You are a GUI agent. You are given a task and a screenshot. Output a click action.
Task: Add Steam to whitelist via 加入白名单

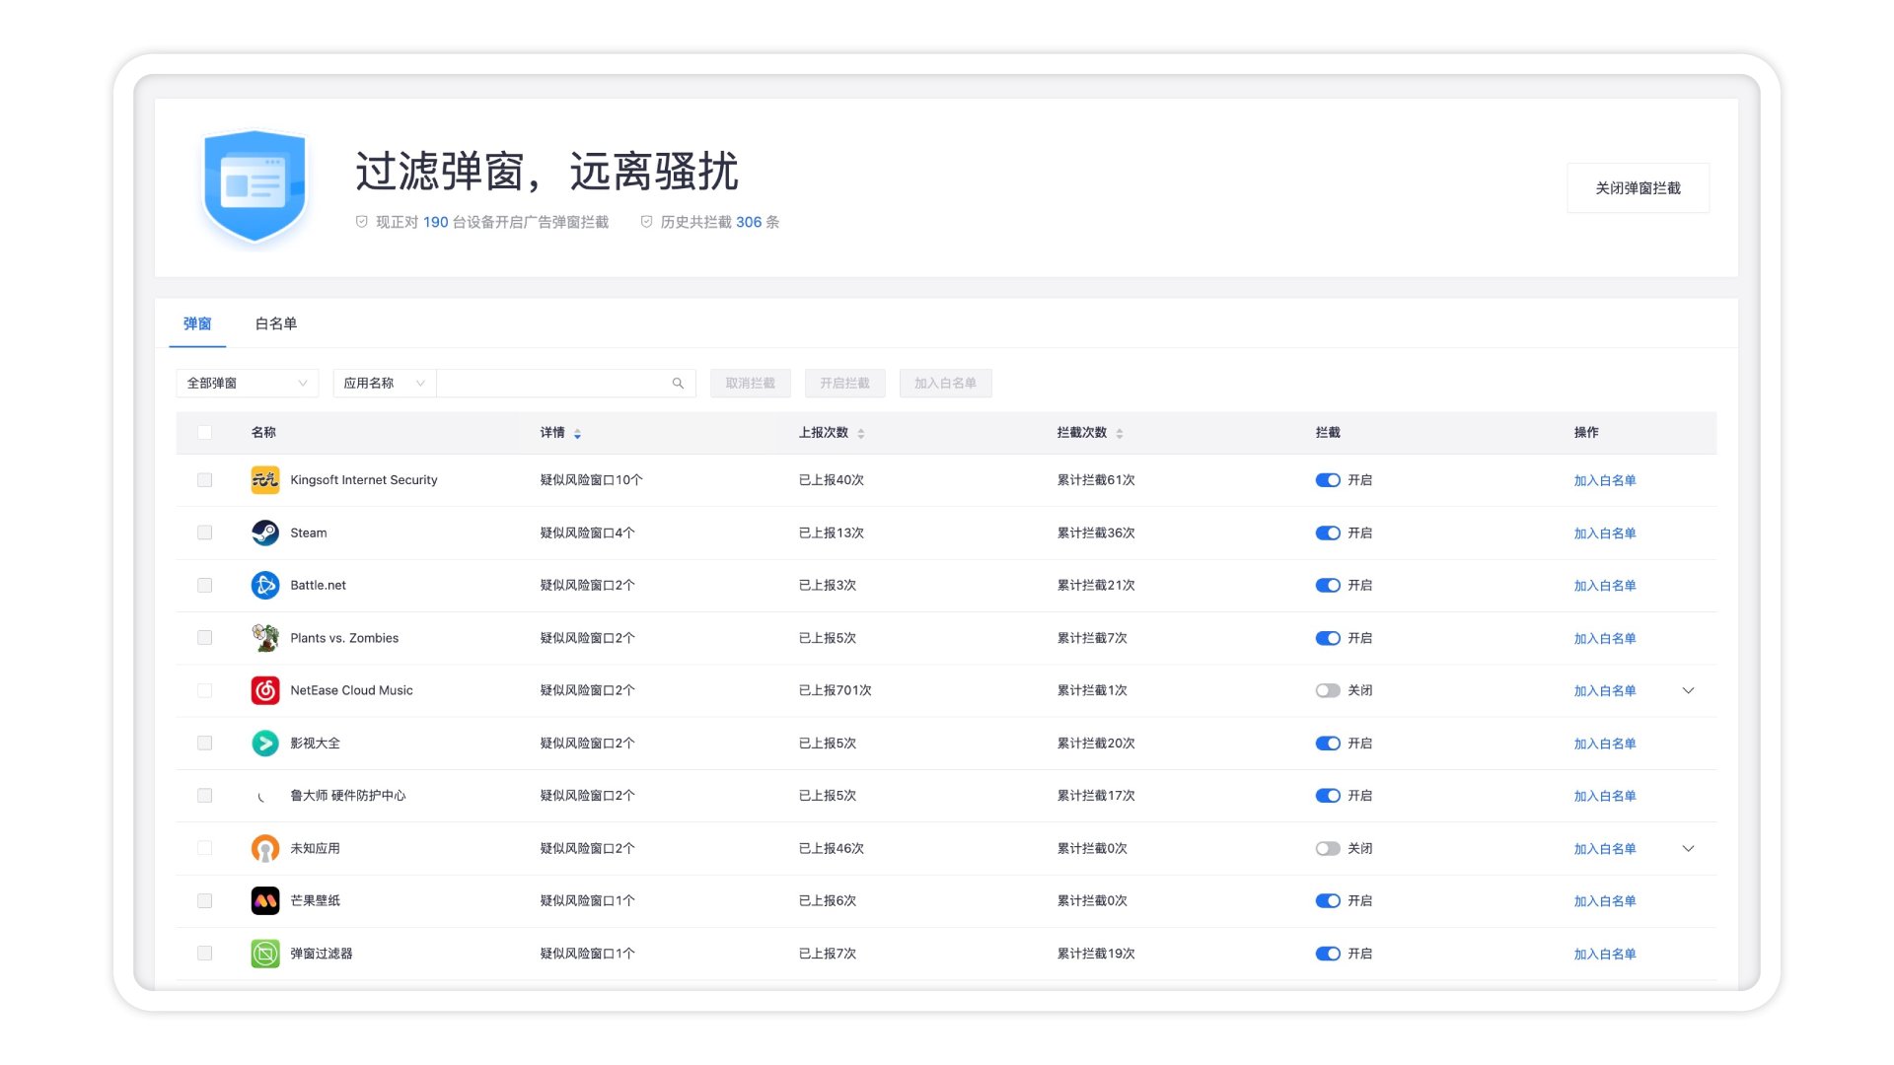1604,533
